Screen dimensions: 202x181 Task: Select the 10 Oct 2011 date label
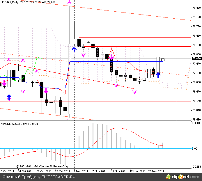point(7,171)
